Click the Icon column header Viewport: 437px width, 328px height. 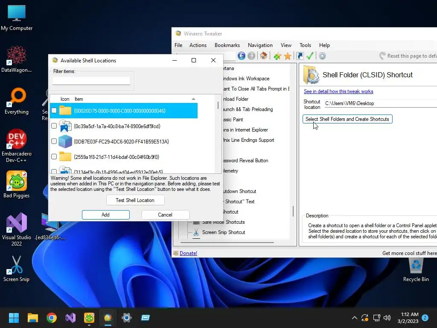click(x=65, y=99)
